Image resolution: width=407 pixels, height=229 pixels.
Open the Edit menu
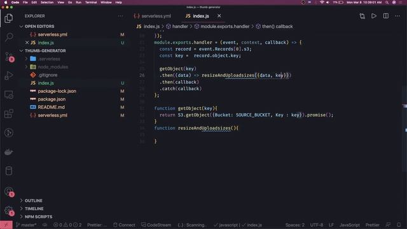tap(34, 3)
